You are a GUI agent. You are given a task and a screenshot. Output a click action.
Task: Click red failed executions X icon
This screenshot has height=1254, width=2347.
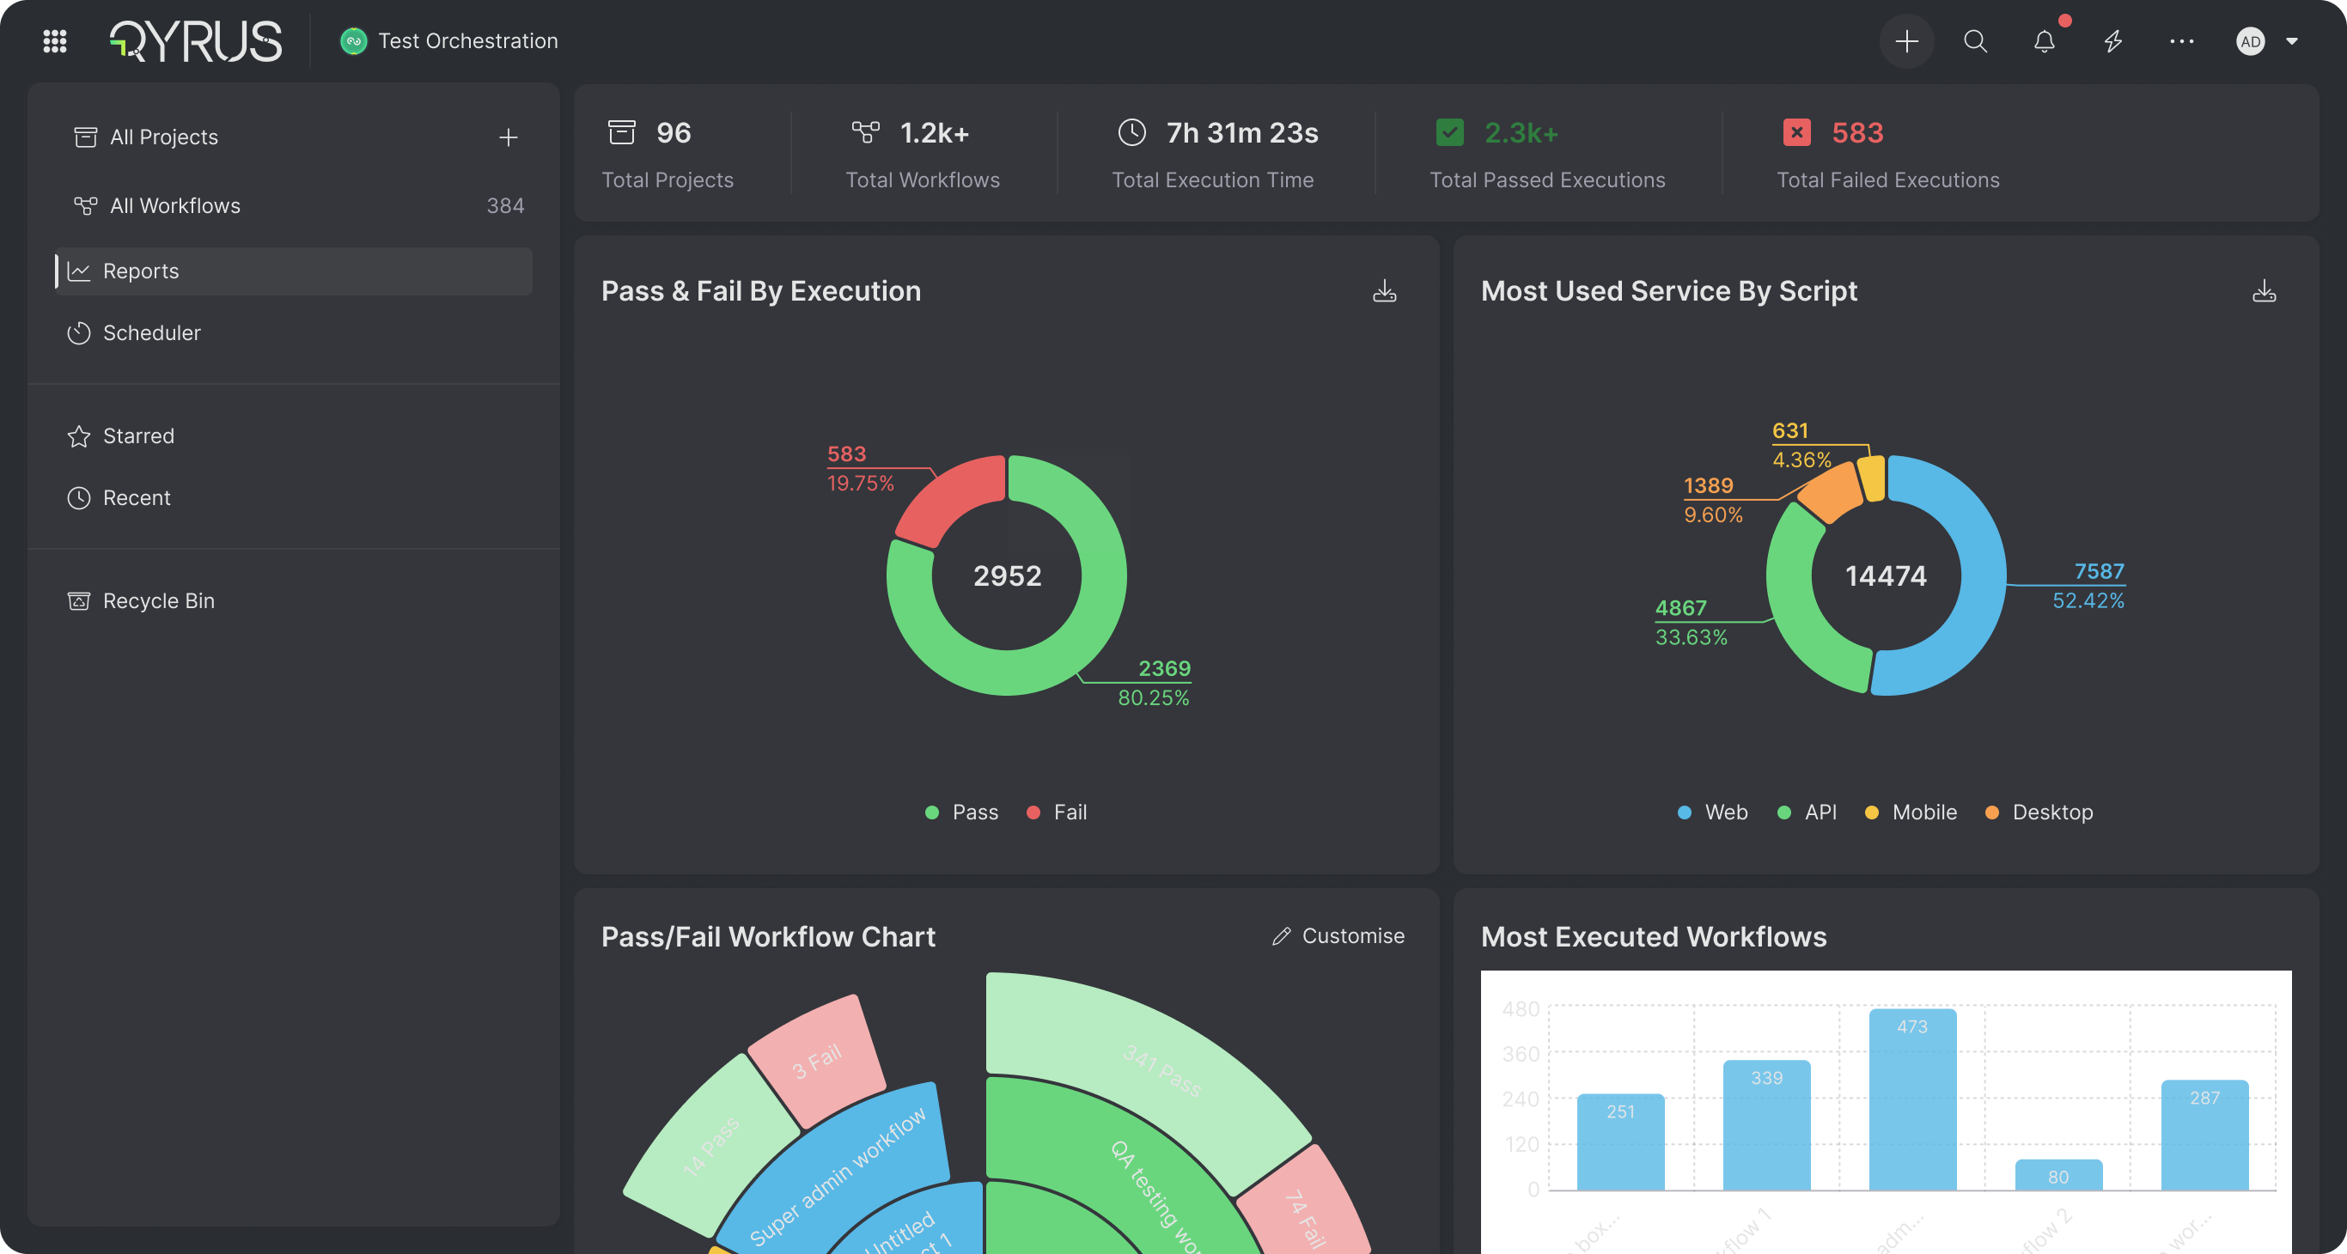point(1796,133)
